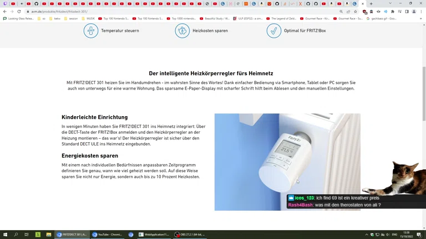Screen dimensions: 426x239
Task: Click the address bar URL field
Action: [x=182, y=12]
